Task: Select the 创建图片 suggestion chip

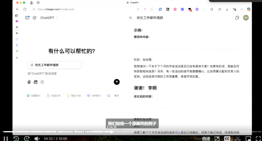Action: point(34,96)
